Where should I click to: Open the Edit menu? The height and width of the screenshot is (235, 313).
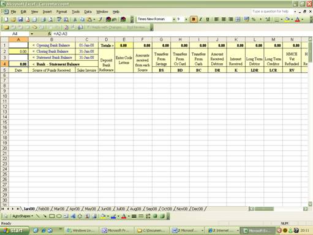coord(24,12)
